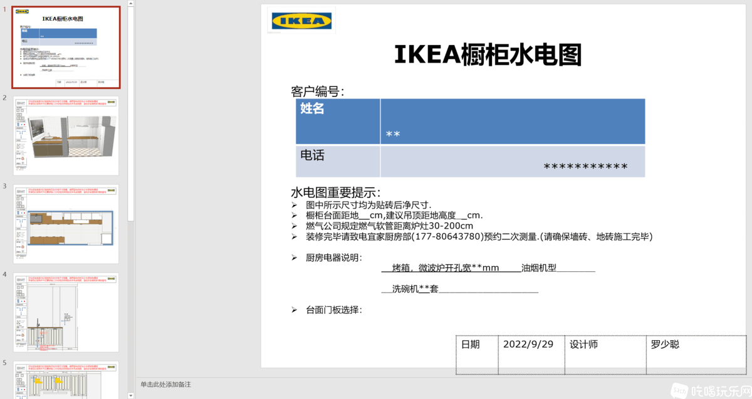Viewport: 752px width, 399px height.
Task: Select the '姓名' table cell
Action: coord(338,122)
